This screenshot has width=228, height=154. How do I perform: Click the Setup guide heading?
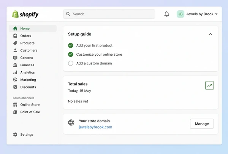[79, 34]
